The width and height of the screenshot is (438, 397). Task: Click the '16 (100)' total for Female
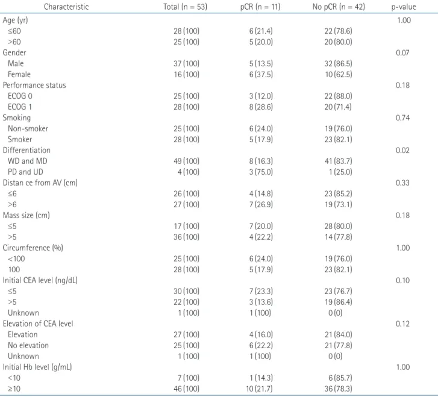(x=186, y=74)
